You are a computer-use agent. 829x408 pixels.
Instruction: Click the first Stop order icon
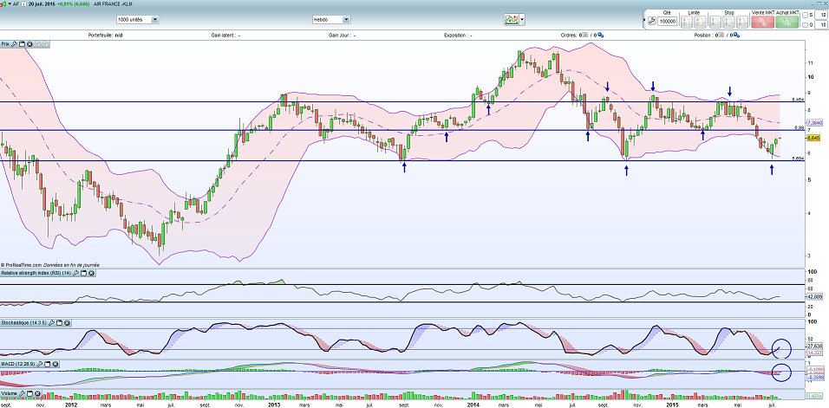[x=715, y=23]
